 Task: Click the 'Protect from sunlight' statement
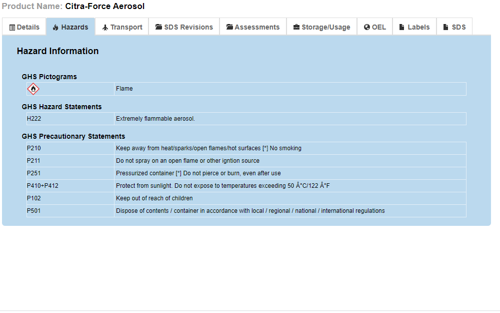point(223,186)
